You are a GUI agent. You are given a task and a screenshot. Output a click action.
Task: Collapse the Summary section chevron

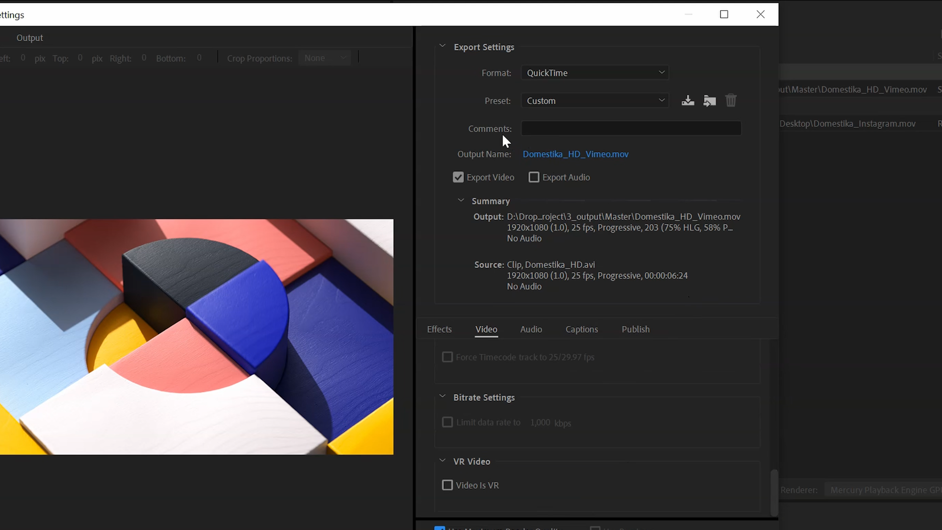click(461, 200)
